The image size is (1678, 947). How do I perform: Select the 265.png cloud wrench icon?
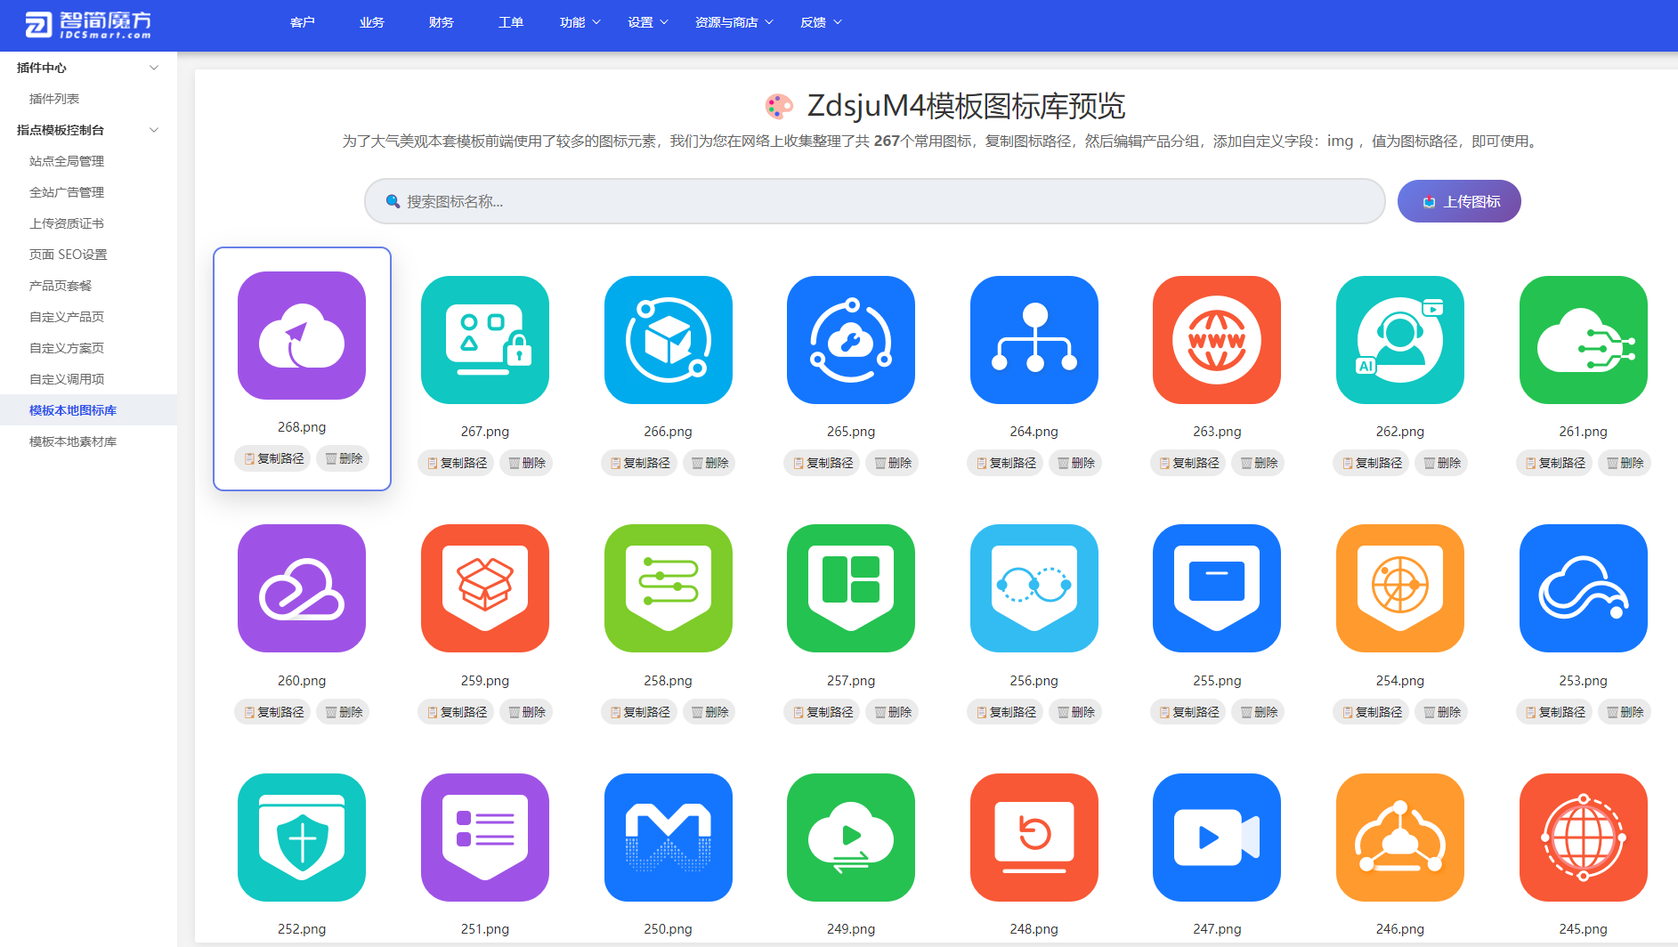point(851,340)
